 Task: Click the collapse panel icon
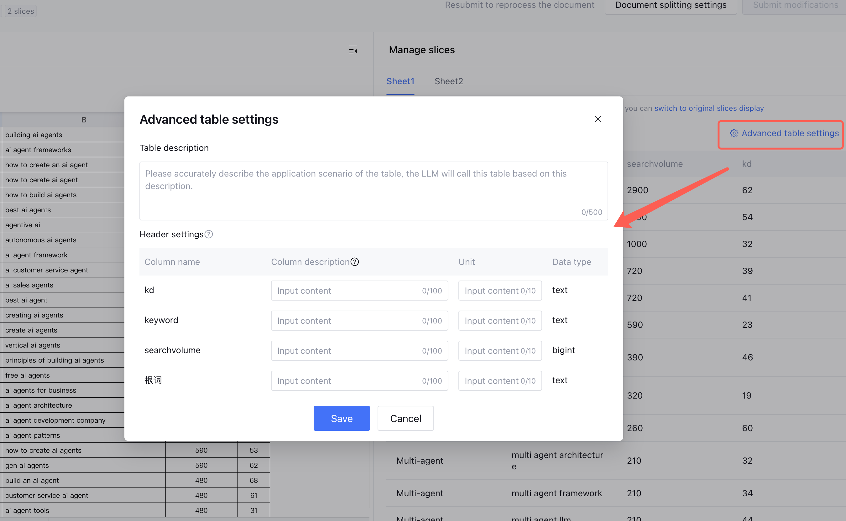(353, 49)
